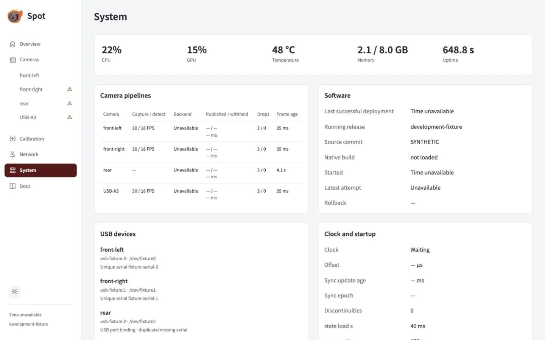
Task: Click the Overview home icon
Action: pos(12,44)
